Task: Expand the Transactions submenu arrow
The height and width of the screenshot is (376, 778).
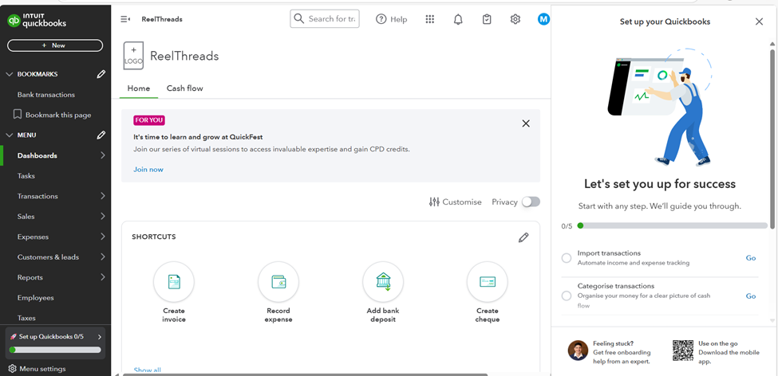Action: tap(103, 196)
